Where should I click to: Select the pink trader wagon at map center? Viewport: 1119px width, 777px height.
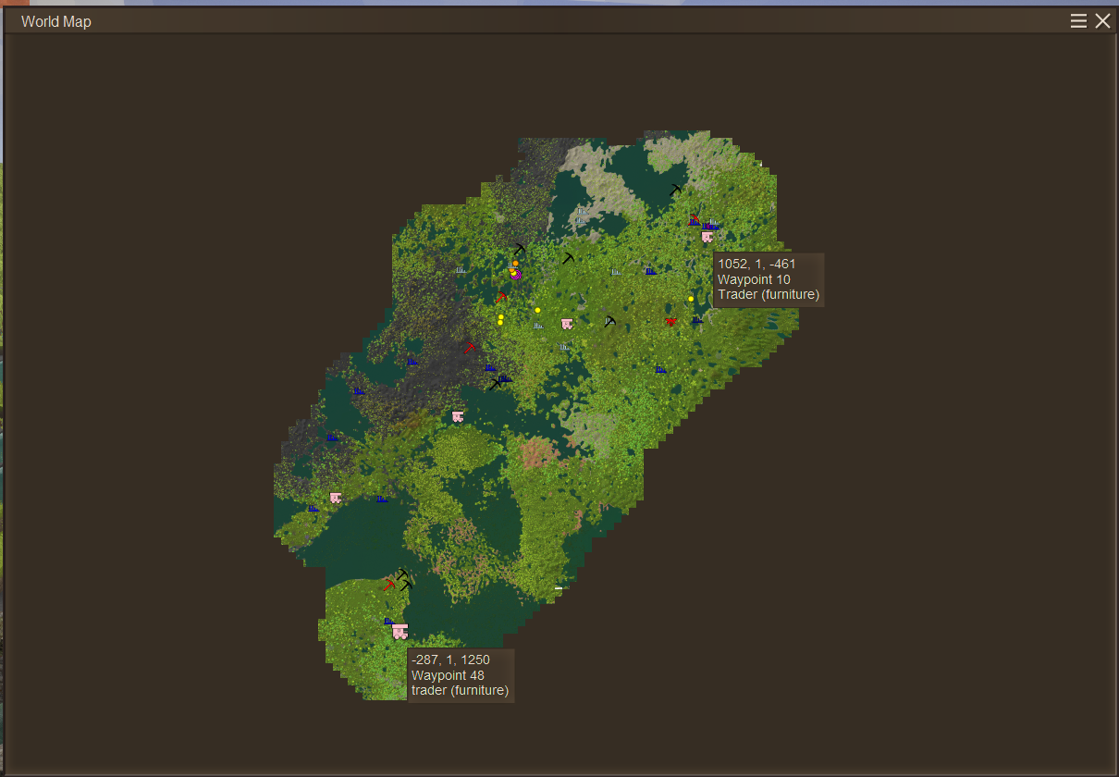pyautogui.click(x=567, y=324)
